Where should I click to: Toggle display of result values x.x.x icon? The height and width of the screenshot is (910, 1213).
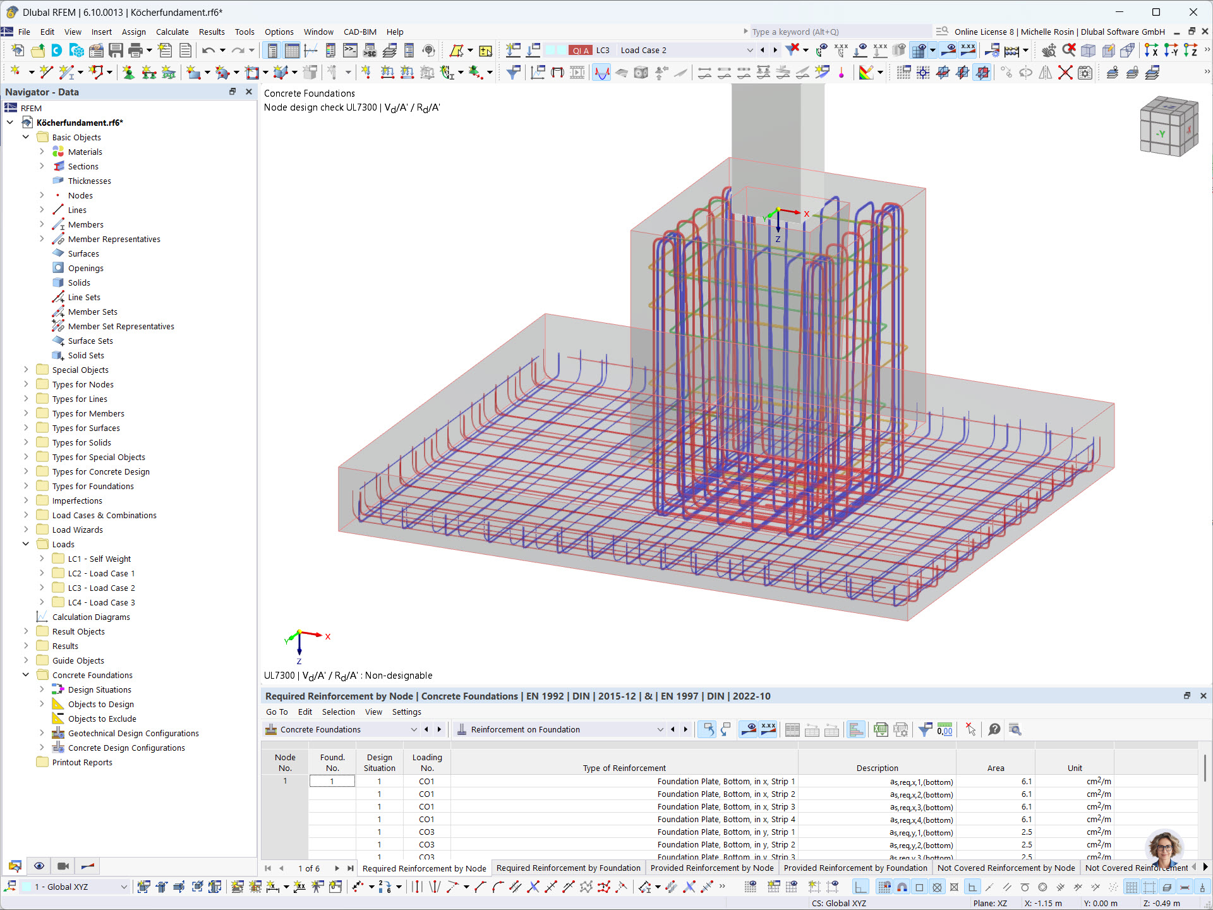tap(969, 50)
